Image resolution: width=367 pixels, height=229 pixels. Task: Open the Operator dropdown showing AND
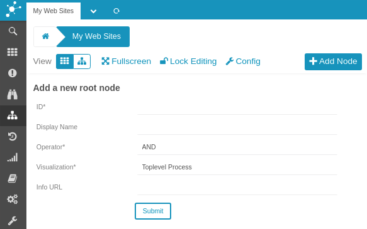click(x=237, y=147)
